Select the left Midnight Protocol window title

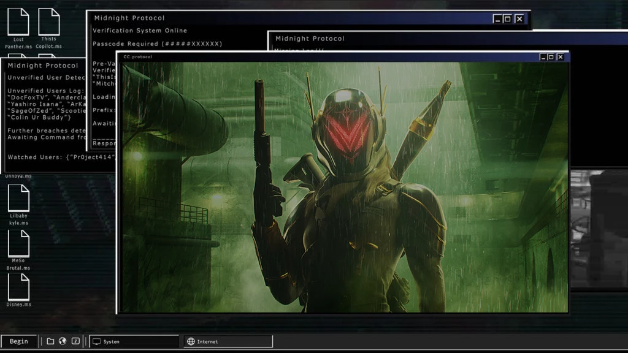click(43, 66)
